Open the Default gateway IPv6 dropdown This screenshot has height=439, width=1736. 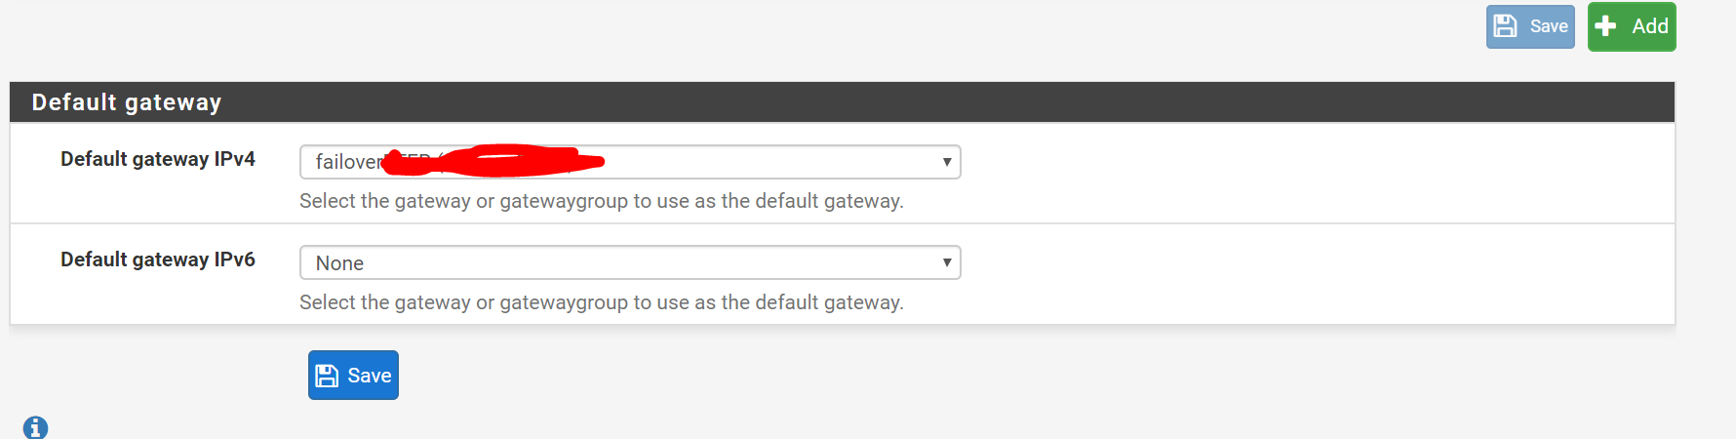tap(630, 262)
